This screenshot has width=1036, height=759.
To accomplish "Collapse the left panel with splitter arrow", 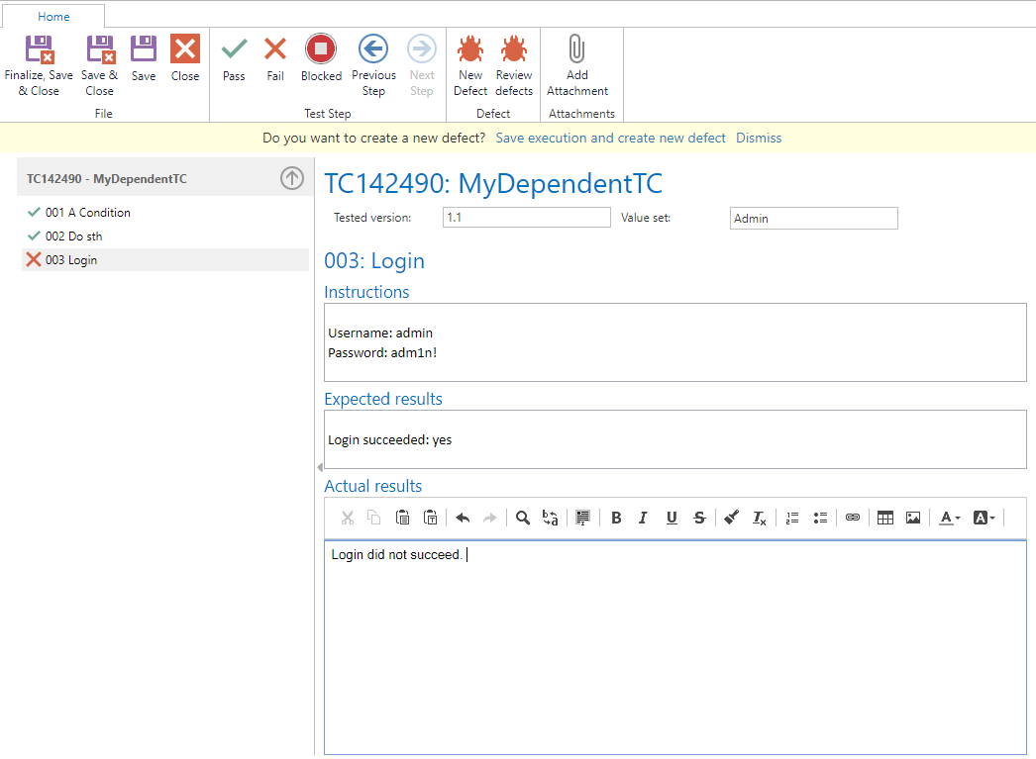I will tap(319, 467).
